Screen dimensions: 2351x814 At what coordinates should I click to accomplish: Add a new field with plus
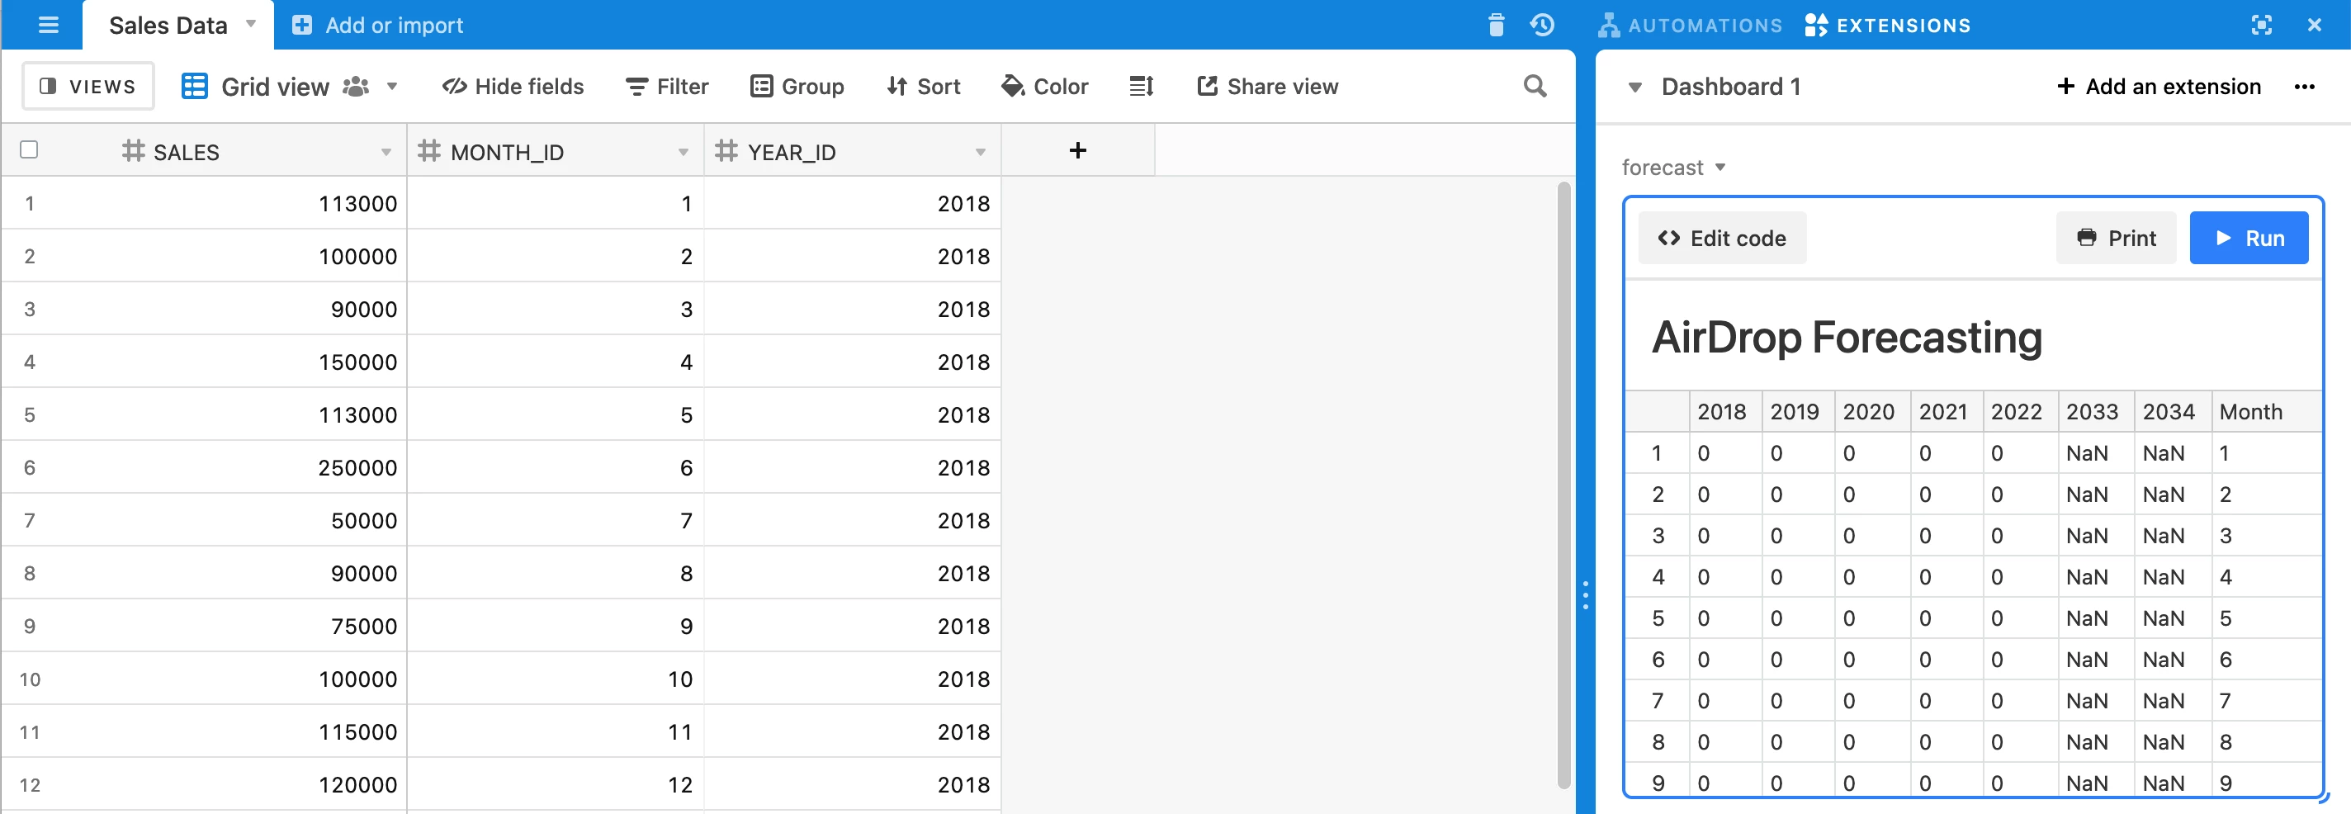pyautogui.click(x=1078, y=150)
